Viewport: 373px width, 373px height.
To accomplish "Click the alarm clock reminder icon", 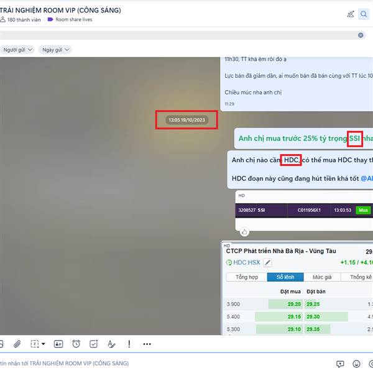I will (x=76, y=344).
